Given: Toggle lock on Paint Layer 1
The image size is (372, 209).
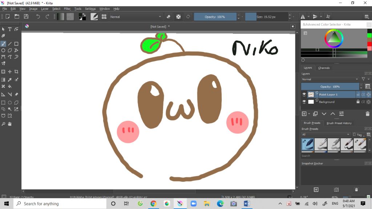Looking at the screenshot, I should point(358,94).
